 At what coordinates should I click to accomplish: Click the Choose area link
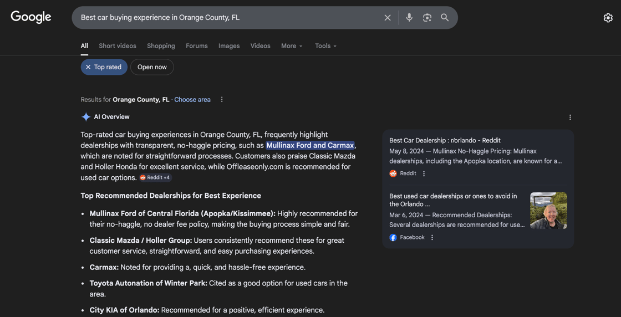(192, 100)
